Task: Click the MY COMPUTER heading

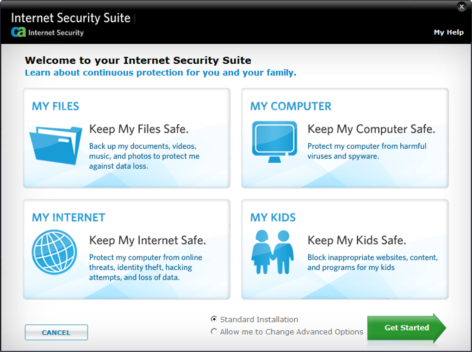Action: pos(291,106)
